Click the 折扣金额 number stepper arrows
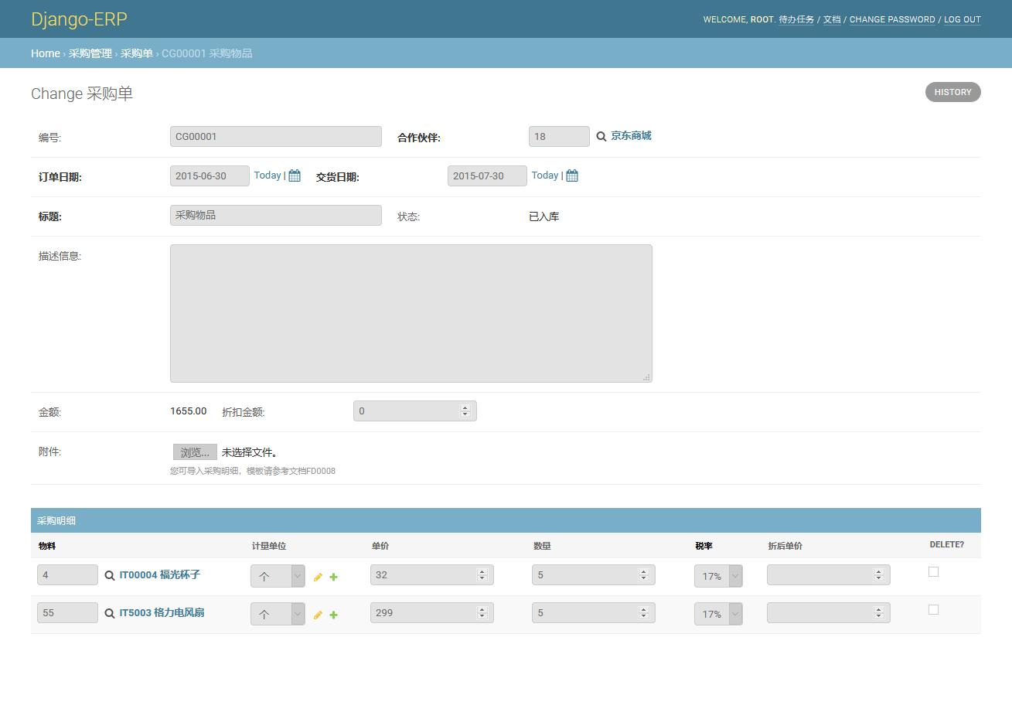Screen dimensions: 1012x702 pos(465,411)
